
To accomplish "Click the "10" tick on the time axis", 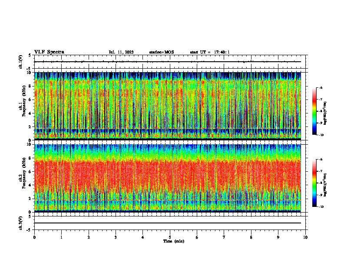I will (x=305, y=237).
